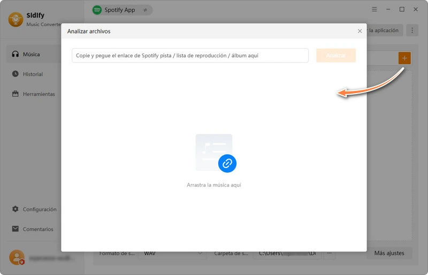The image size is (428, 275).
Task: Click the Spotify logo icon
Action: pos(97,10)
